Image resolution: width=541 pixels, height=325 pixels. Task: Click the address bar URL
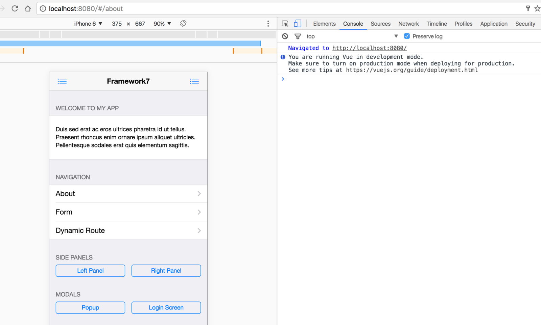(86, 8)
